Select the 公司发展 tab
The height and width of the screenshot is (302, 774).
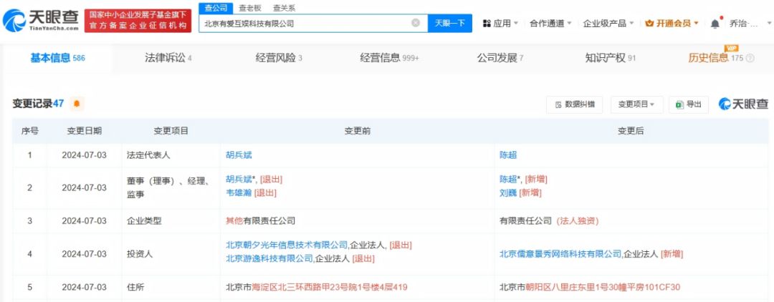[x=500, y=58]
